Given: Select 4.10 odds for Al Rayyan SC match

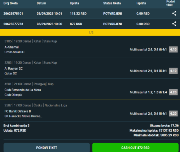Looking at the screenshot, I should (x=173, y=71).
